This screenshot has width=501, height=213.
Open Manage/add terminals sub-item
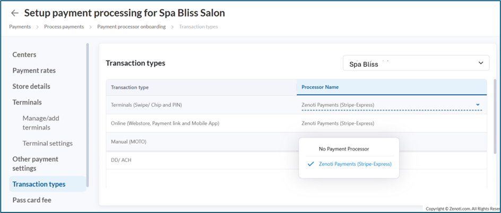[x=41, y=123]
